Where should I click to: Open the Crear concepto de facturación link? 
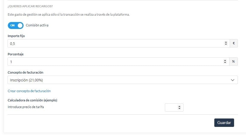point(29,91)
